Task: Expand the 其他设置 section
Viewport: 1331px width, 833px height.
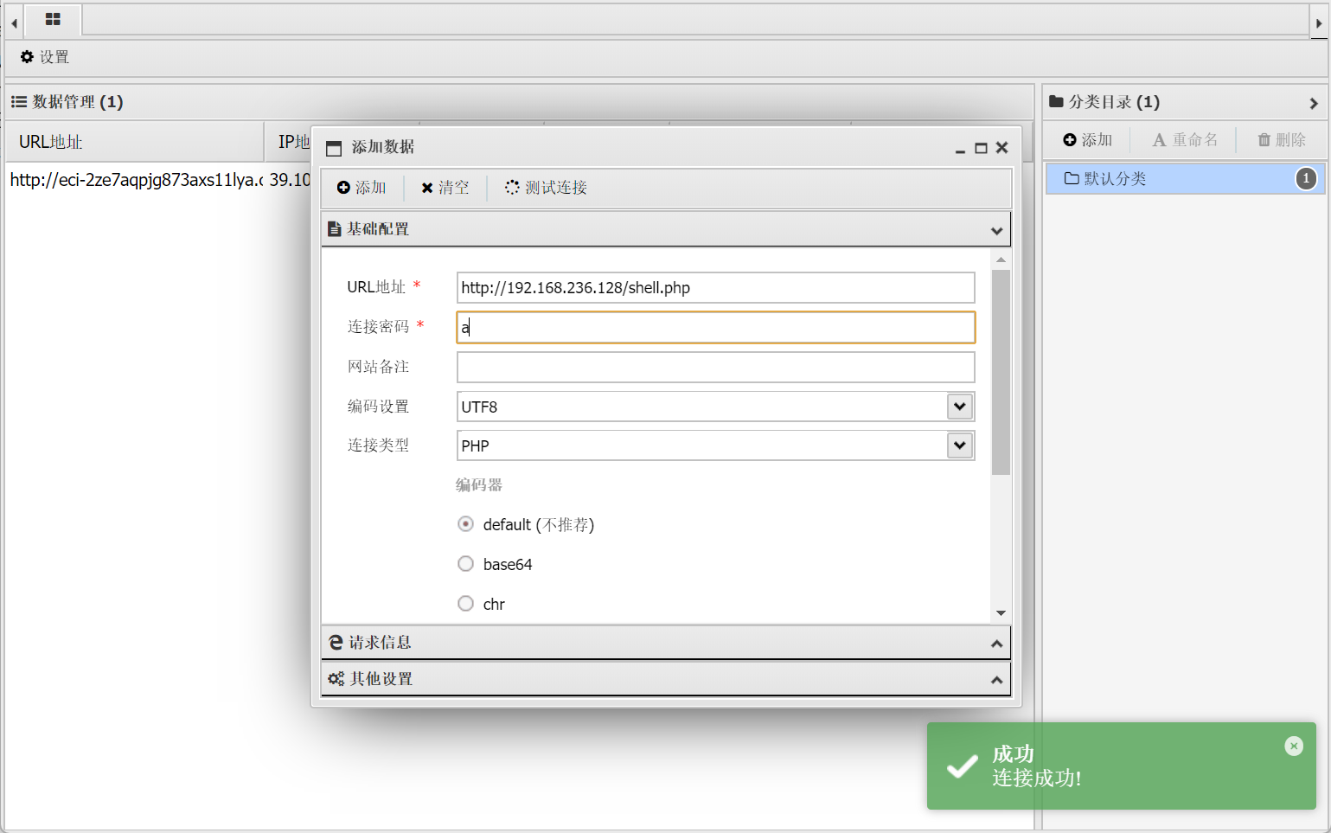Action: tap(665, 679)
